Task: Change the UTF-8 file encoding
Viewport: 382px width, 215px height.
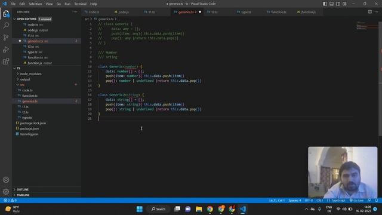Action: click(x=309, y=201)
